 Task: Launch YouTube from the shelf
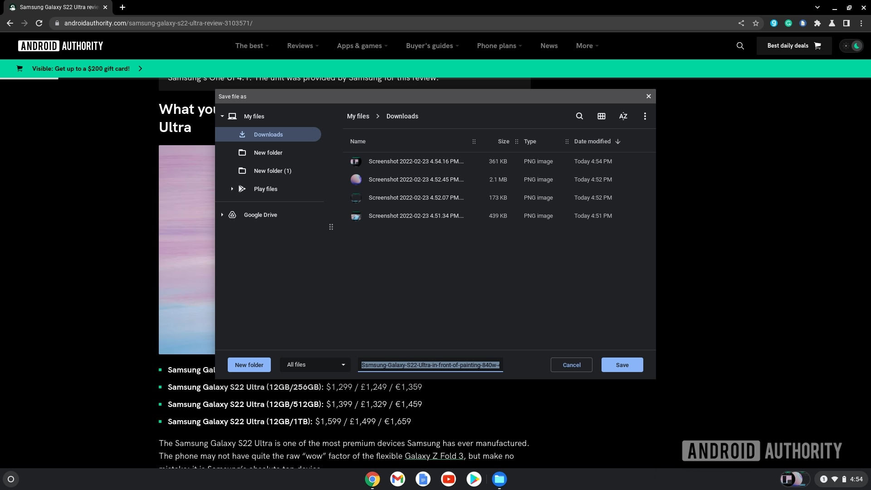click(448, 479)
